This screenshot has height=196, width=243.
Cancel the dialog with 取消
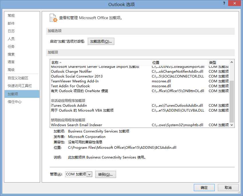(x=228, y=188)
